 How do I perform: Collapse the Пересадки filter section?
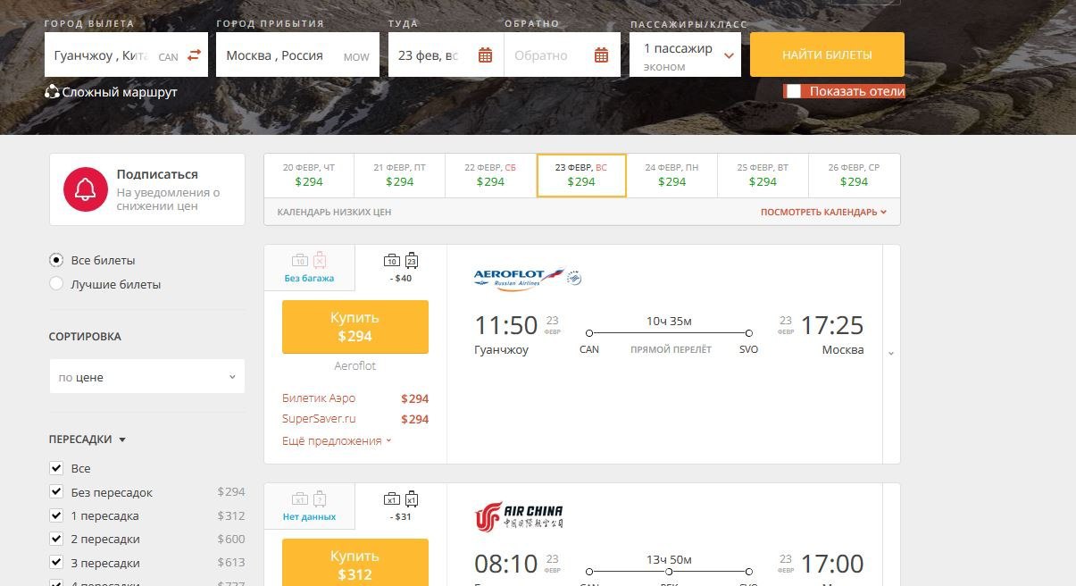88,439
